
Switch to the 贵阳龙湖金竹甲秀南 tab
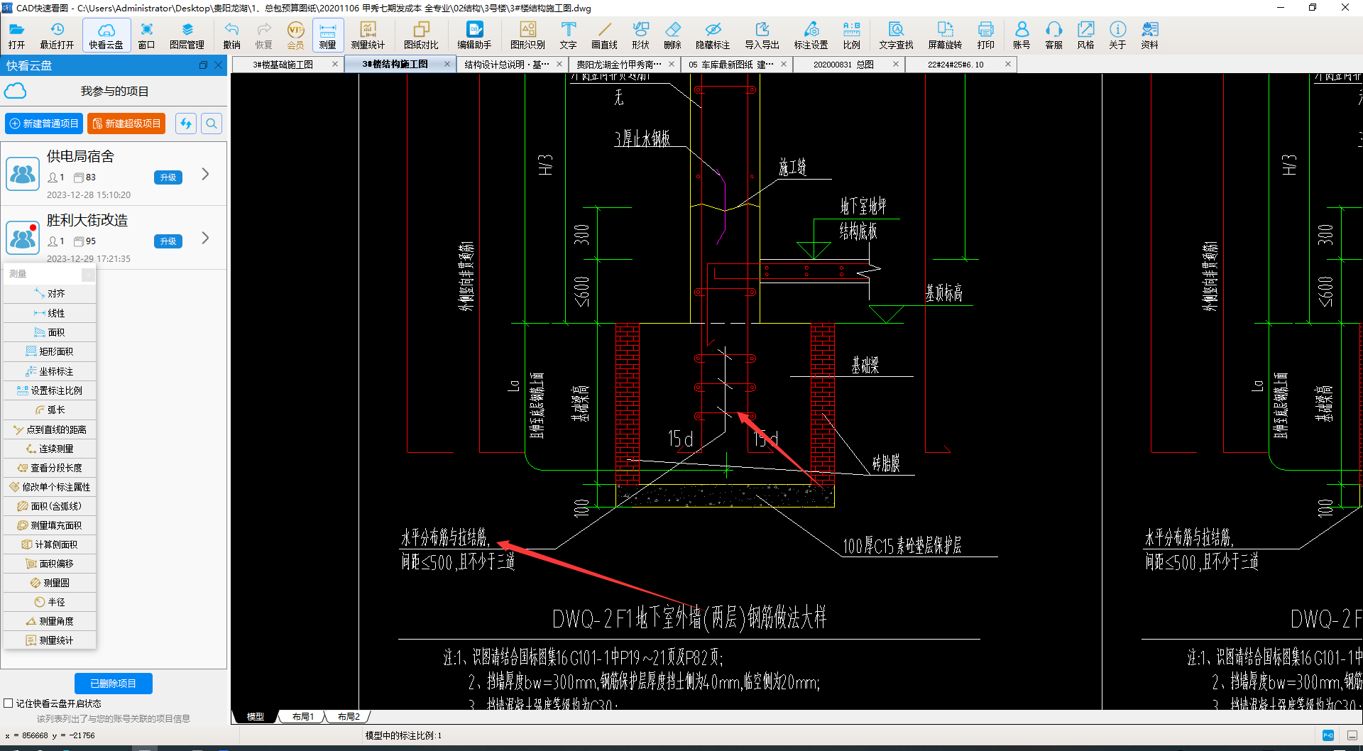618,65
